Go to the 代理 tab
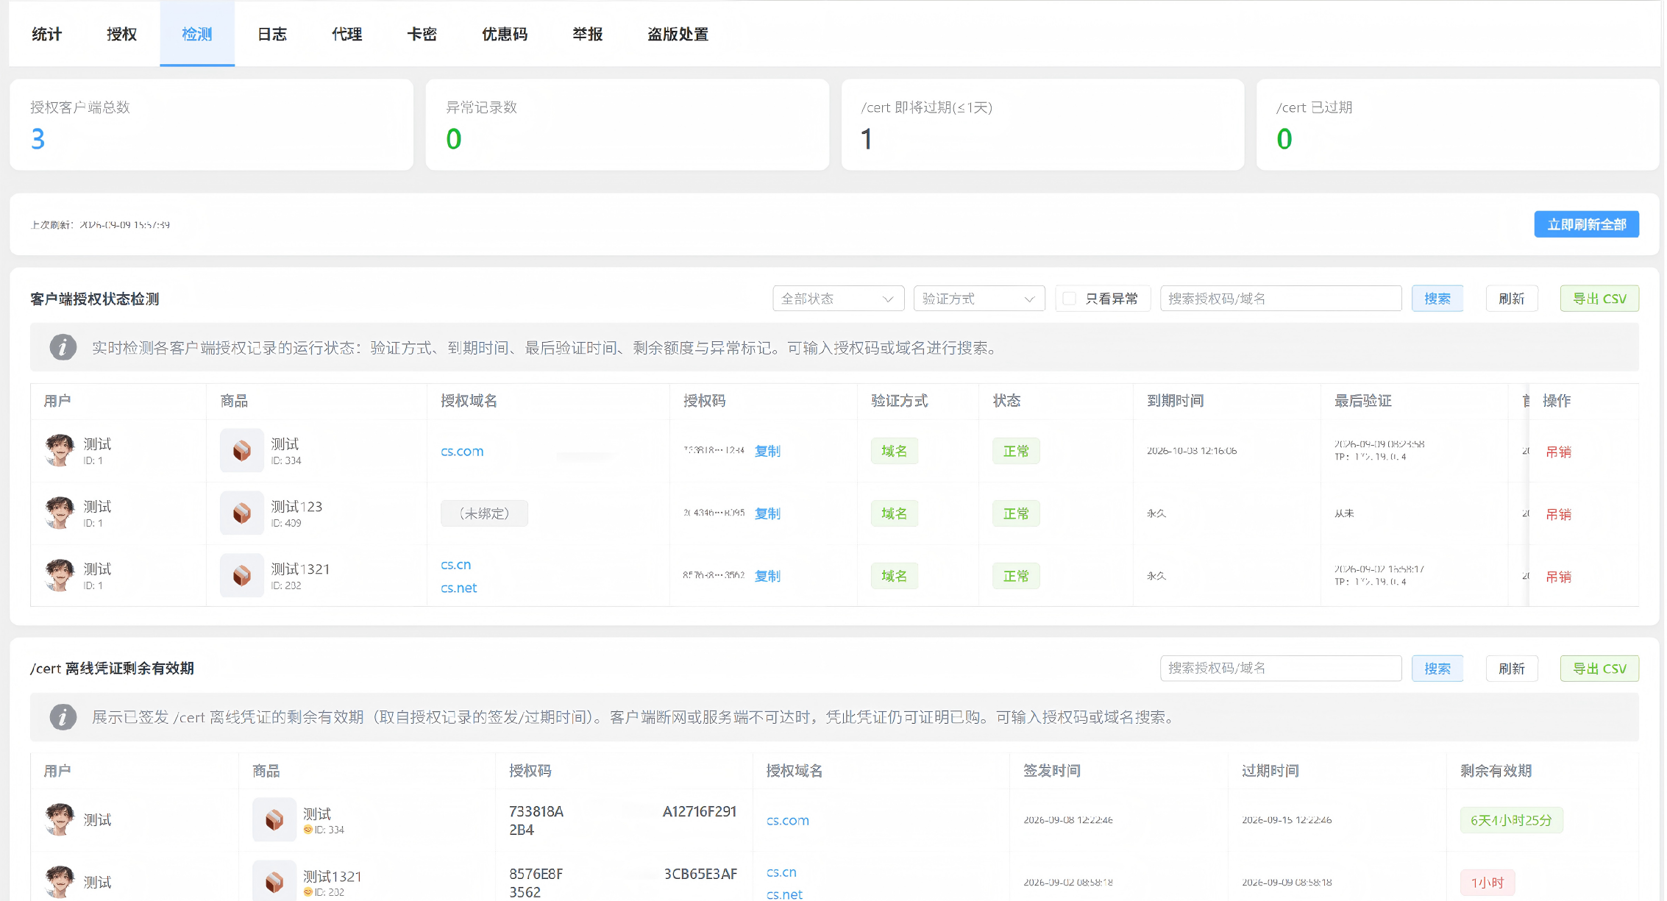The height and width of the screenshot is (901, 1667). click(347, 34)
